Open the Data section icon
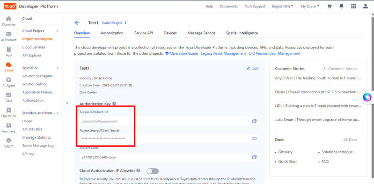374x184 pixels. pyautogui.click(x=8, y=98)
